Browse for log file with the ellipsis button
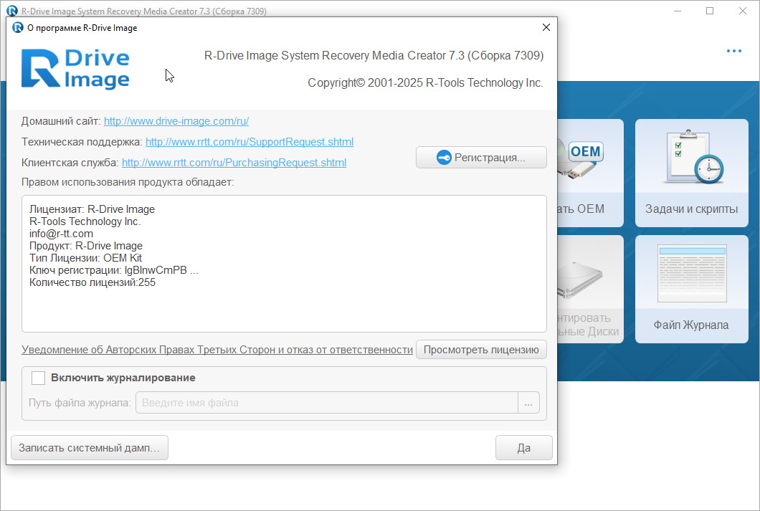This screenshot has height=511, width=760. (529, 403)
